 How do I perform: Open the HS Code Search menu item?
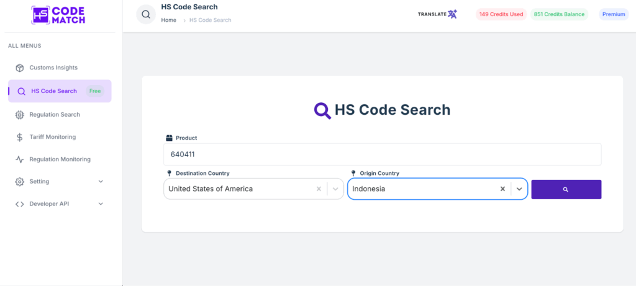tap(54, 91)
